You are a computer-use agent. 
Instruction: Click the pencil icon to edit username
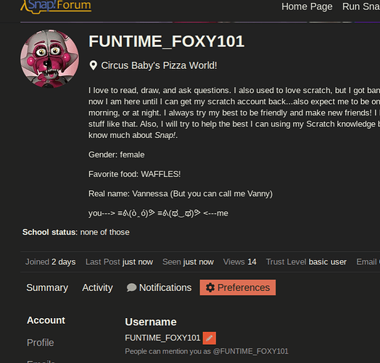(x=210, y=338)
